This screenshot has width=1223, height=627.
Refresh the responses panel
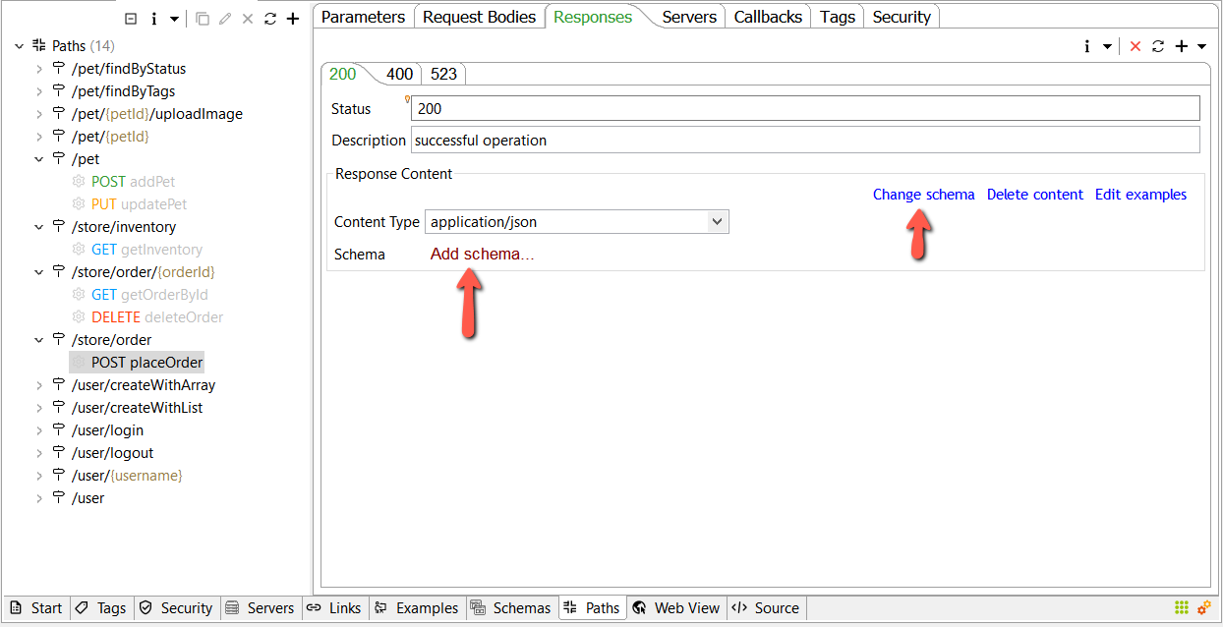click(1158, 46)
